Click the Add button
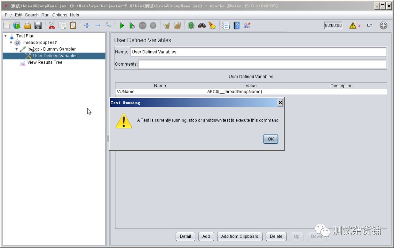The width and height of the screenshot is (394, 248). point(206,236)
